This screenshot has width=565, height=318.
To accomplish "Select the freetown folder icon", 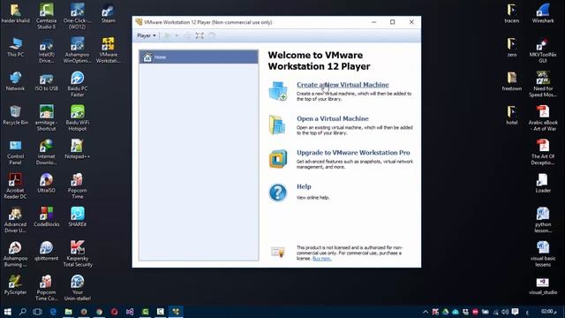I will 512,81.
